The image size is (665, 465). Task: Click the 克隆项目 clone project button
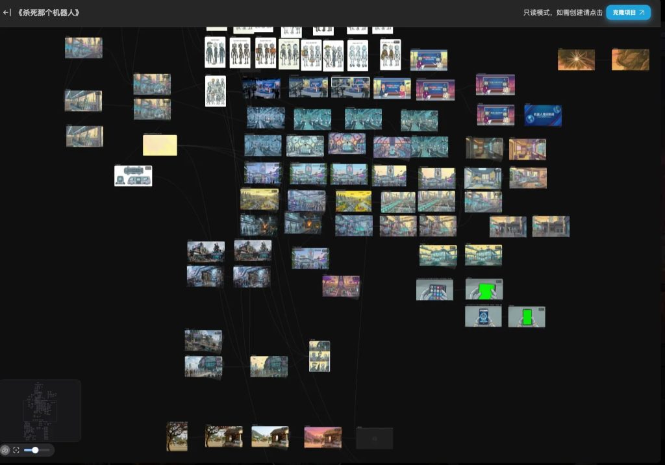pyautogui.click(x=628, y=12)
